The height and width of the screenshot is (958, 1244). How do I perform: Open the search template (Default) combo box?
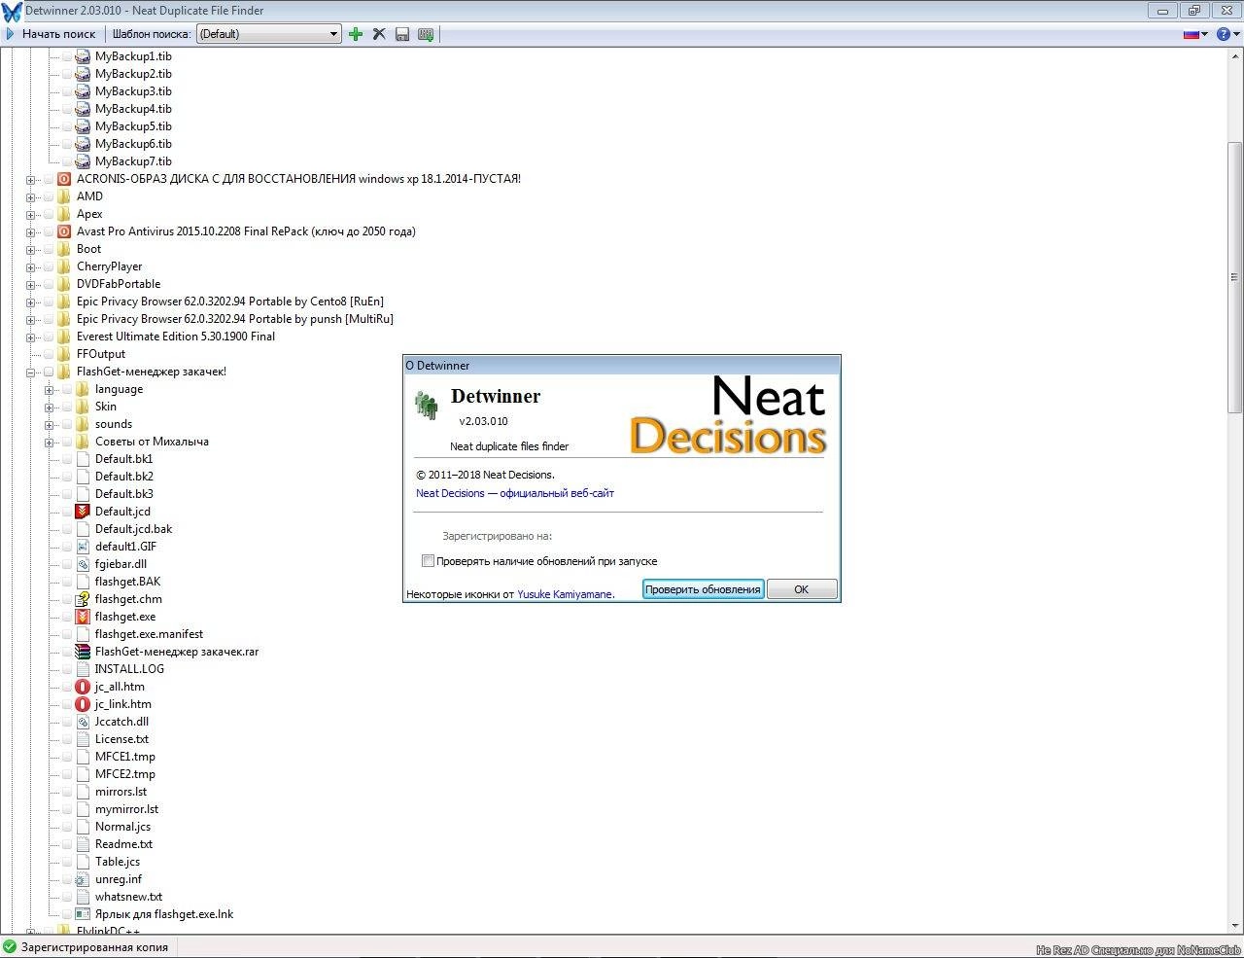point(268,34)
